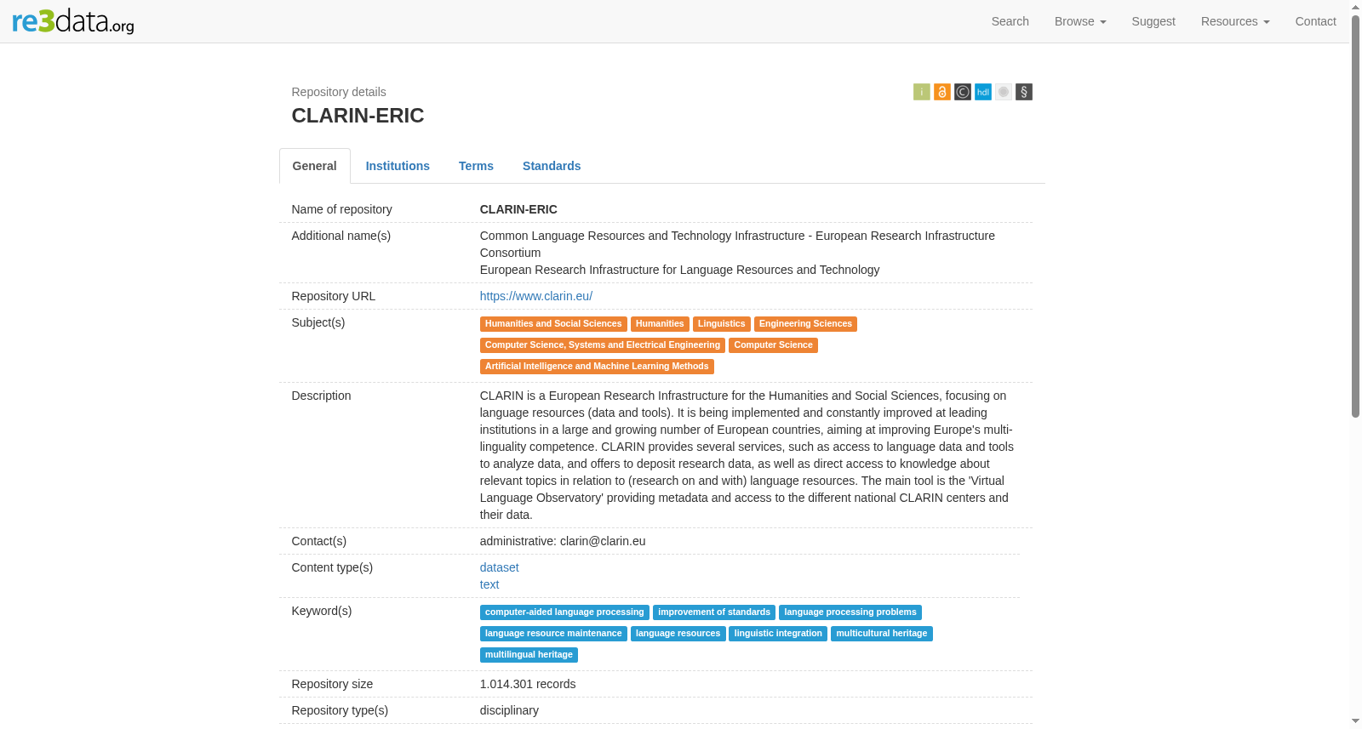Click the multilingual heritage keyword

[529, 655]
